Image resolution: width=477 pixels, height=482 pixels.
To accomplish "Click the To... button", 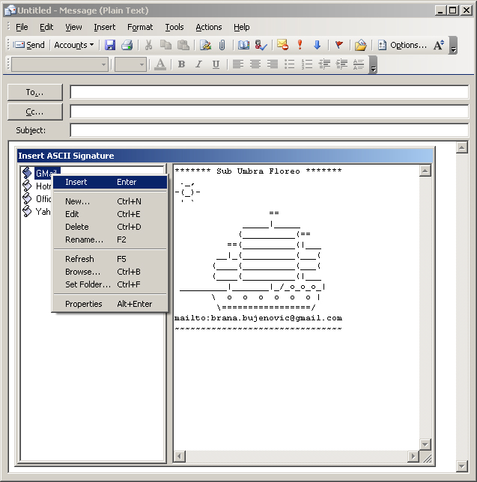I will [x=35, y=93].
